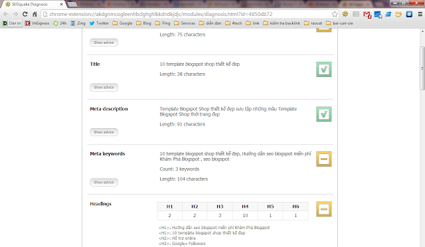Click the '<H2>: Google+ Followers' line
This screenshot has width=425, height=247.
coord(182,244)
